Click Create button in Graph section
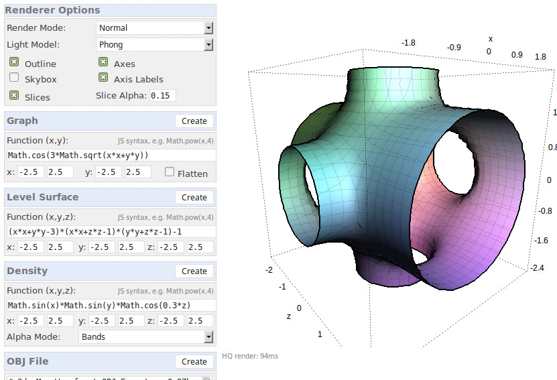Image resolution: width=557 pixels, height=380 pixels. (194, 121)
